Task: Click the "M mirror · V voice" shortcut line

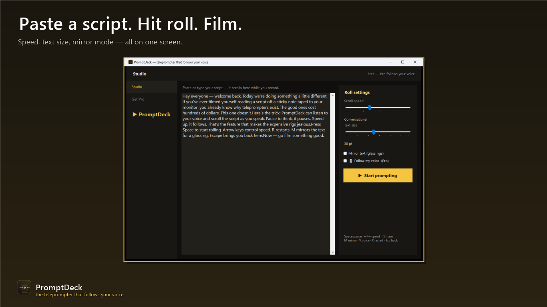Action: [371, 241]
